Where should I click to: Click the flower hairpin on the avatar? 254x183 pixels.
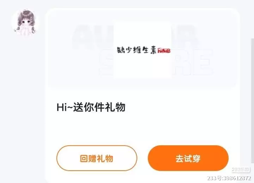(31, 18)
